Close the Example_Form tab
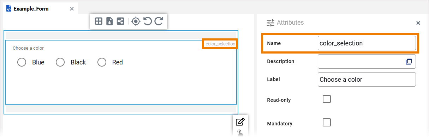Image resolution: width=429 pixels, height=137 pixels. 72,9
